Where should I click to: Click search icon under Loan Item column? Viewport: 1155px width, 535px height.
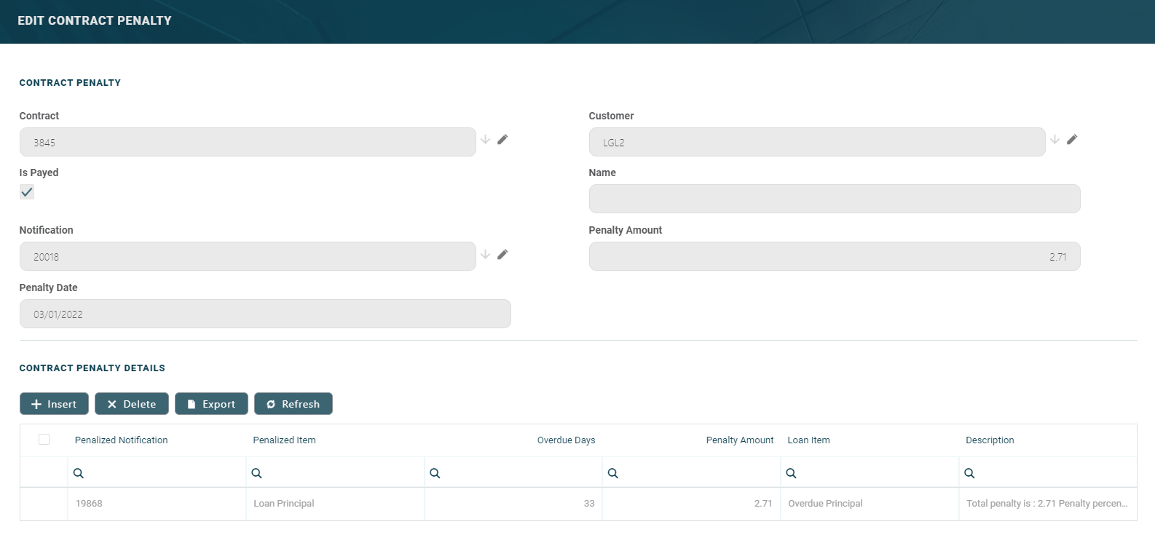[792, 474]
